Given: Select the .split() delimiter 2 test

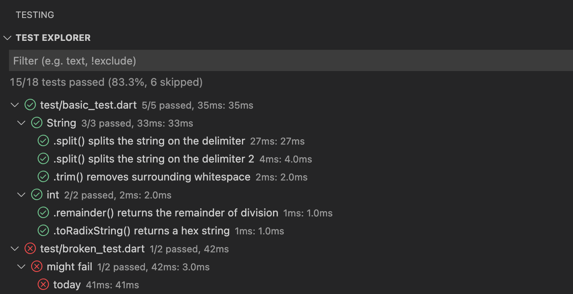Looking at the screenshot, I should (x=153, y=159).
